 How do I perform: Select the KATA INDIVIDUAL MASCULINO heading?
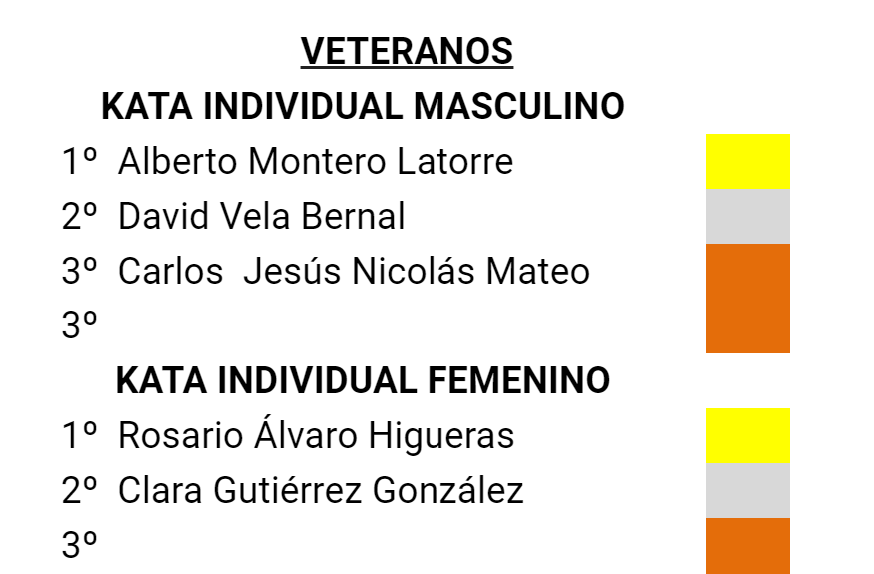point(363,106)
